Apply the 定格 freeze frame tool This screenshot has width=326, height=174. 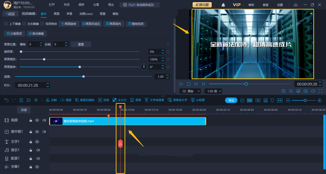[104, 100]
